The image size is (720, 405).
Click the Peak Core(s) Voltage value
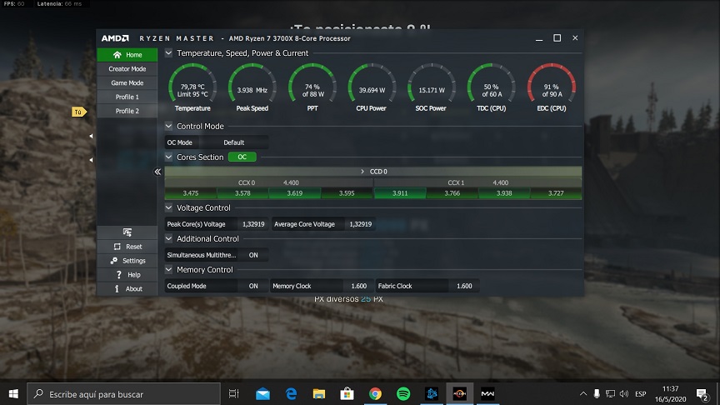coord(253,224)
